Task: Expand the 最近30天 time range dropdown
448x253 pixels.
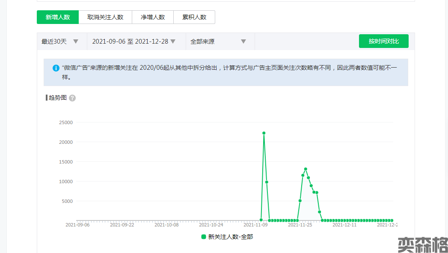Action: coord(60,42)
